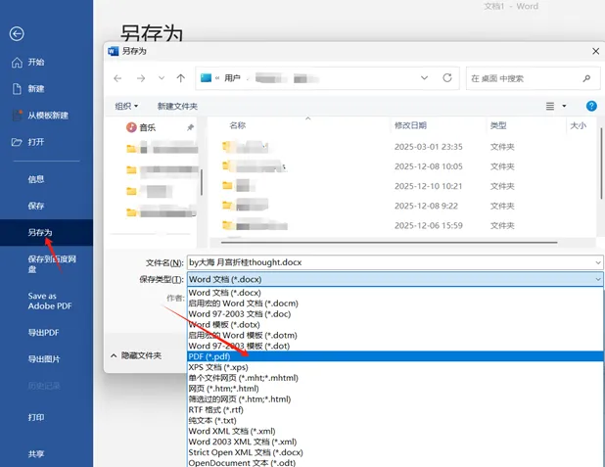This screenshot has height=467, width=605.
Task: Click the file list vertical scrollbar
Action: [601, 164]
